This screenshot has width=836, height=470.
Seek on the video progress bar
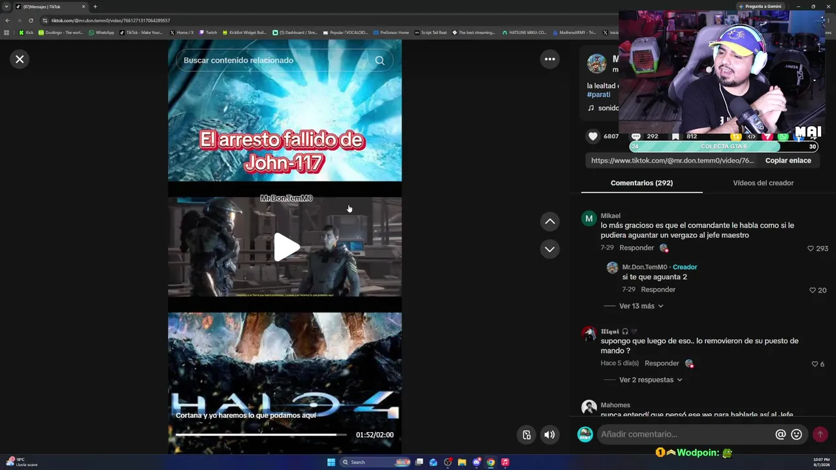tap(261, 435)
